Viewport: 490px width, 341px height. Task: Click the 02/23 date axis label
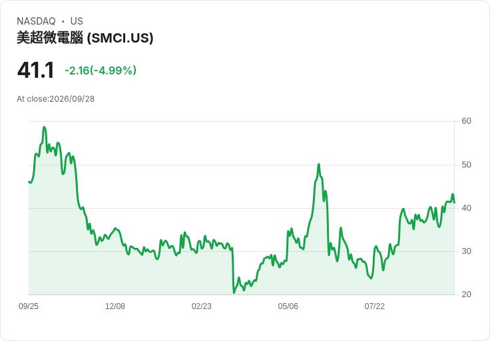[202, 306]
